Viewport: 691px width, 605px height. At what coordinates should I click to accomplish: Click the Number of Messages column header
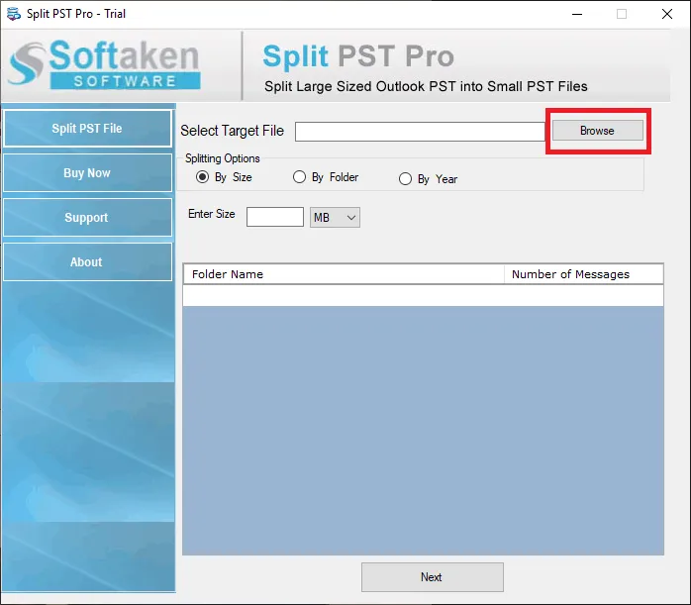coord(583,274)
